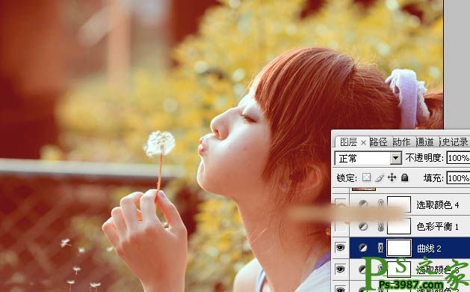
Task: Toggle lock transparent pixels icon
Action: 366,177
